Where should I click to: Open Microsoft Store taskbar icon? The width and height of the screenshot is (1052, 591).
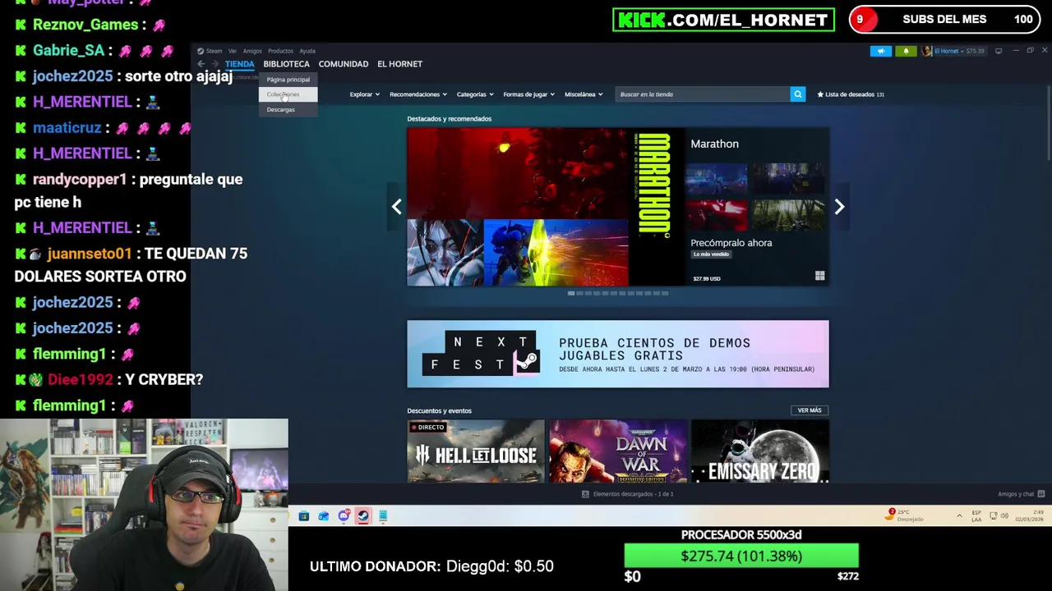click(304, 515)
